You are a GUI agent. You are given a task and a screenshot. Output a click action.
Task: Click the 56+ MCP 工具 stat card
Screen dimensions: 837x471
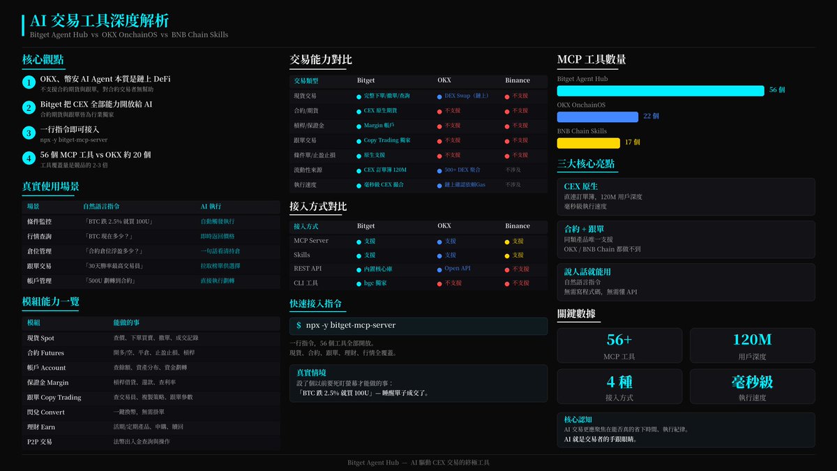[x=619, y=345]
